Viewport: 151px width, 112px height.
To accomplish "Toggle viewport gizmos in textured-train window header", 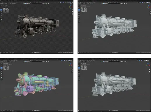I will (61, 2).
